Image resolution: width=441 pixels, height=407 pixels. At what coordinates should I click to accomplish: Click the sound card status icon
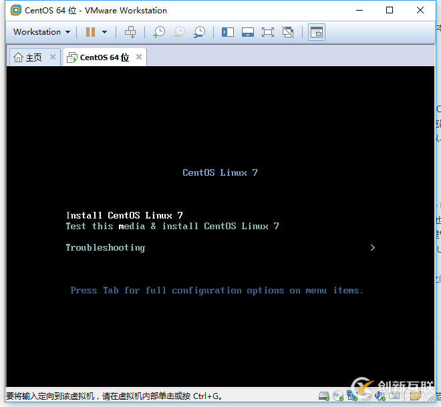pos(380,396)
